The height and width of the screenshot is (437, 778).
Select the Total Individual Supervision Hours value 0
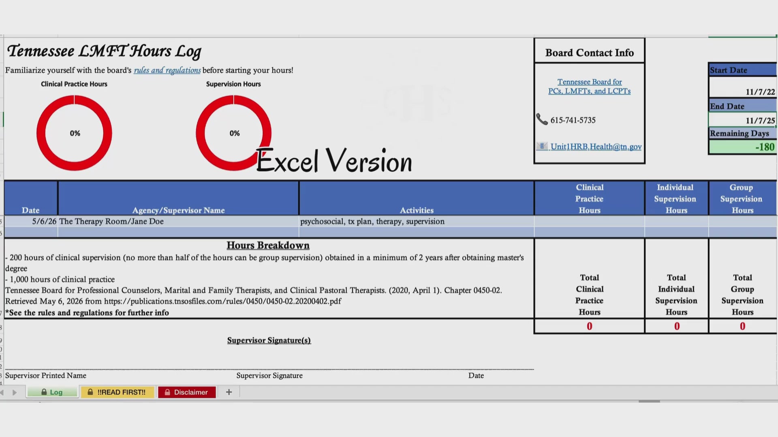click(x=677, y=326)
